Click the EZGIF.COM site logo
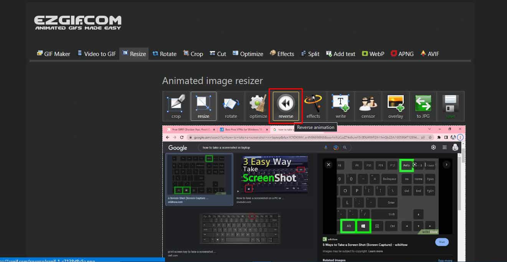Screen dimensions: 507x262 [78, 23]
